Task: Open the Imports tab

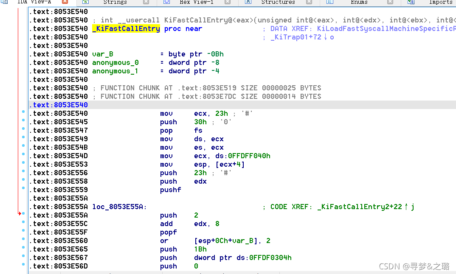Action: coord(441,2)
